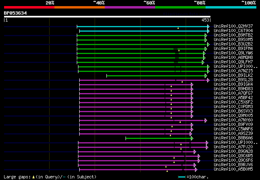The width and height of the screenshot is (260, 180).
Task: Click the green alignment bar of UniRef100_B8B6A6
Action: click(x=158, y=139)
